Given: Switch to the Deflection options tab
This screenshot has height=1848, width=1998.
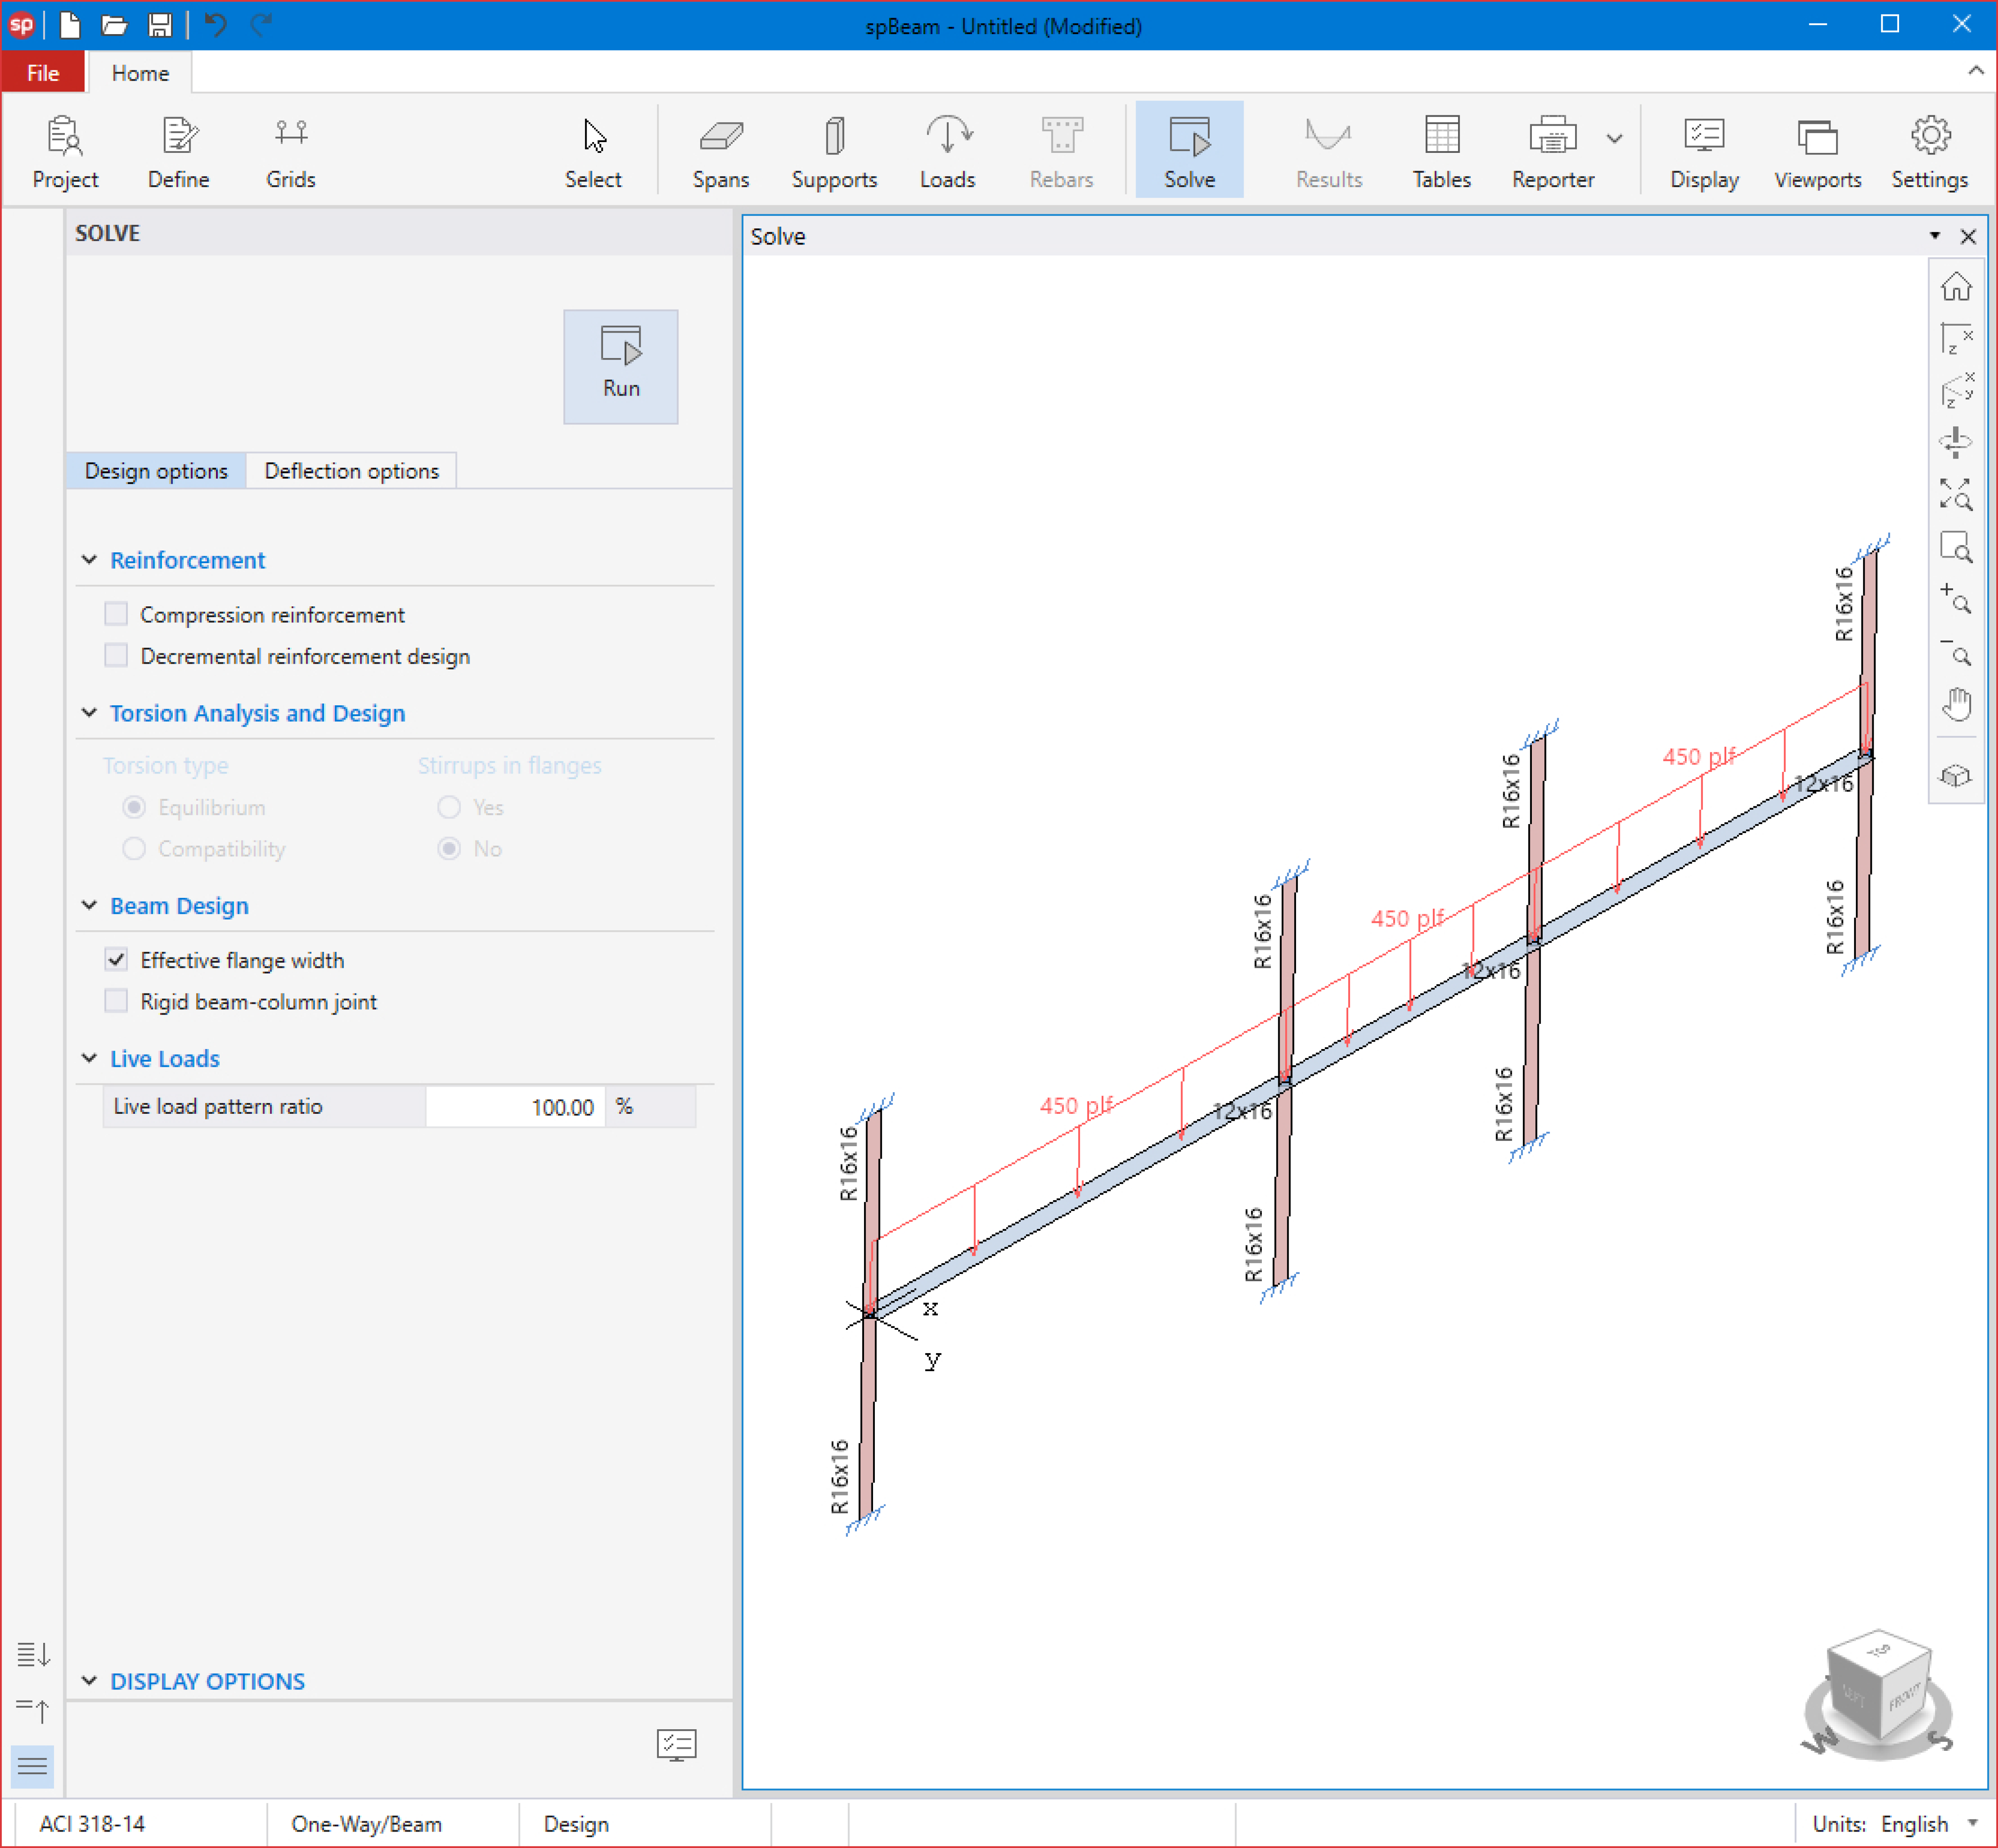Looking at the screenshot, I should 351,471.
